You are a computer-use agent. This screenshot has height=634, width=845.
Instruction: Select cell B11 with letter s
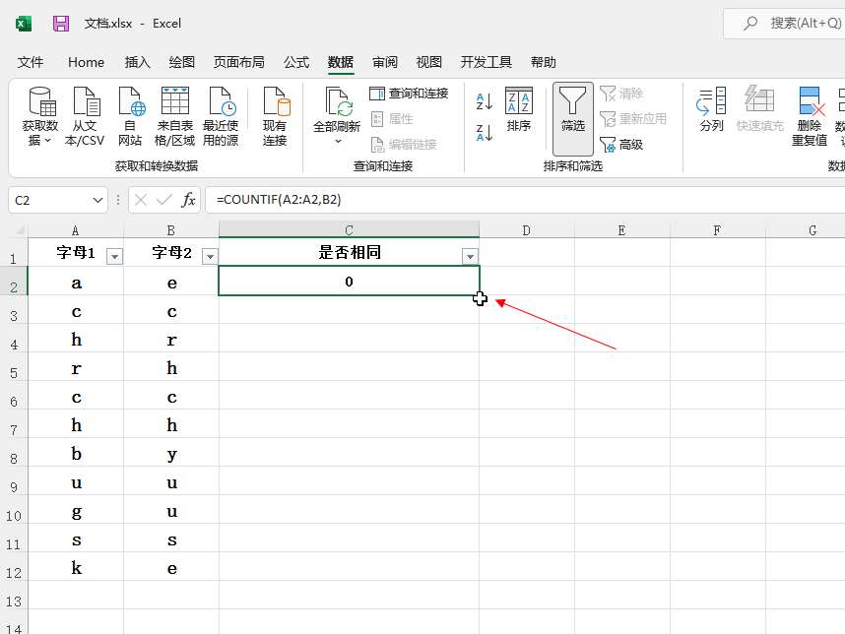point(171,539)
